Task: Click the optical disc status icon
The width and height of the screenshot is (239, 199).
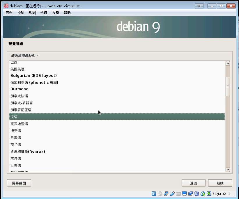Action: (x=160, y=194)
